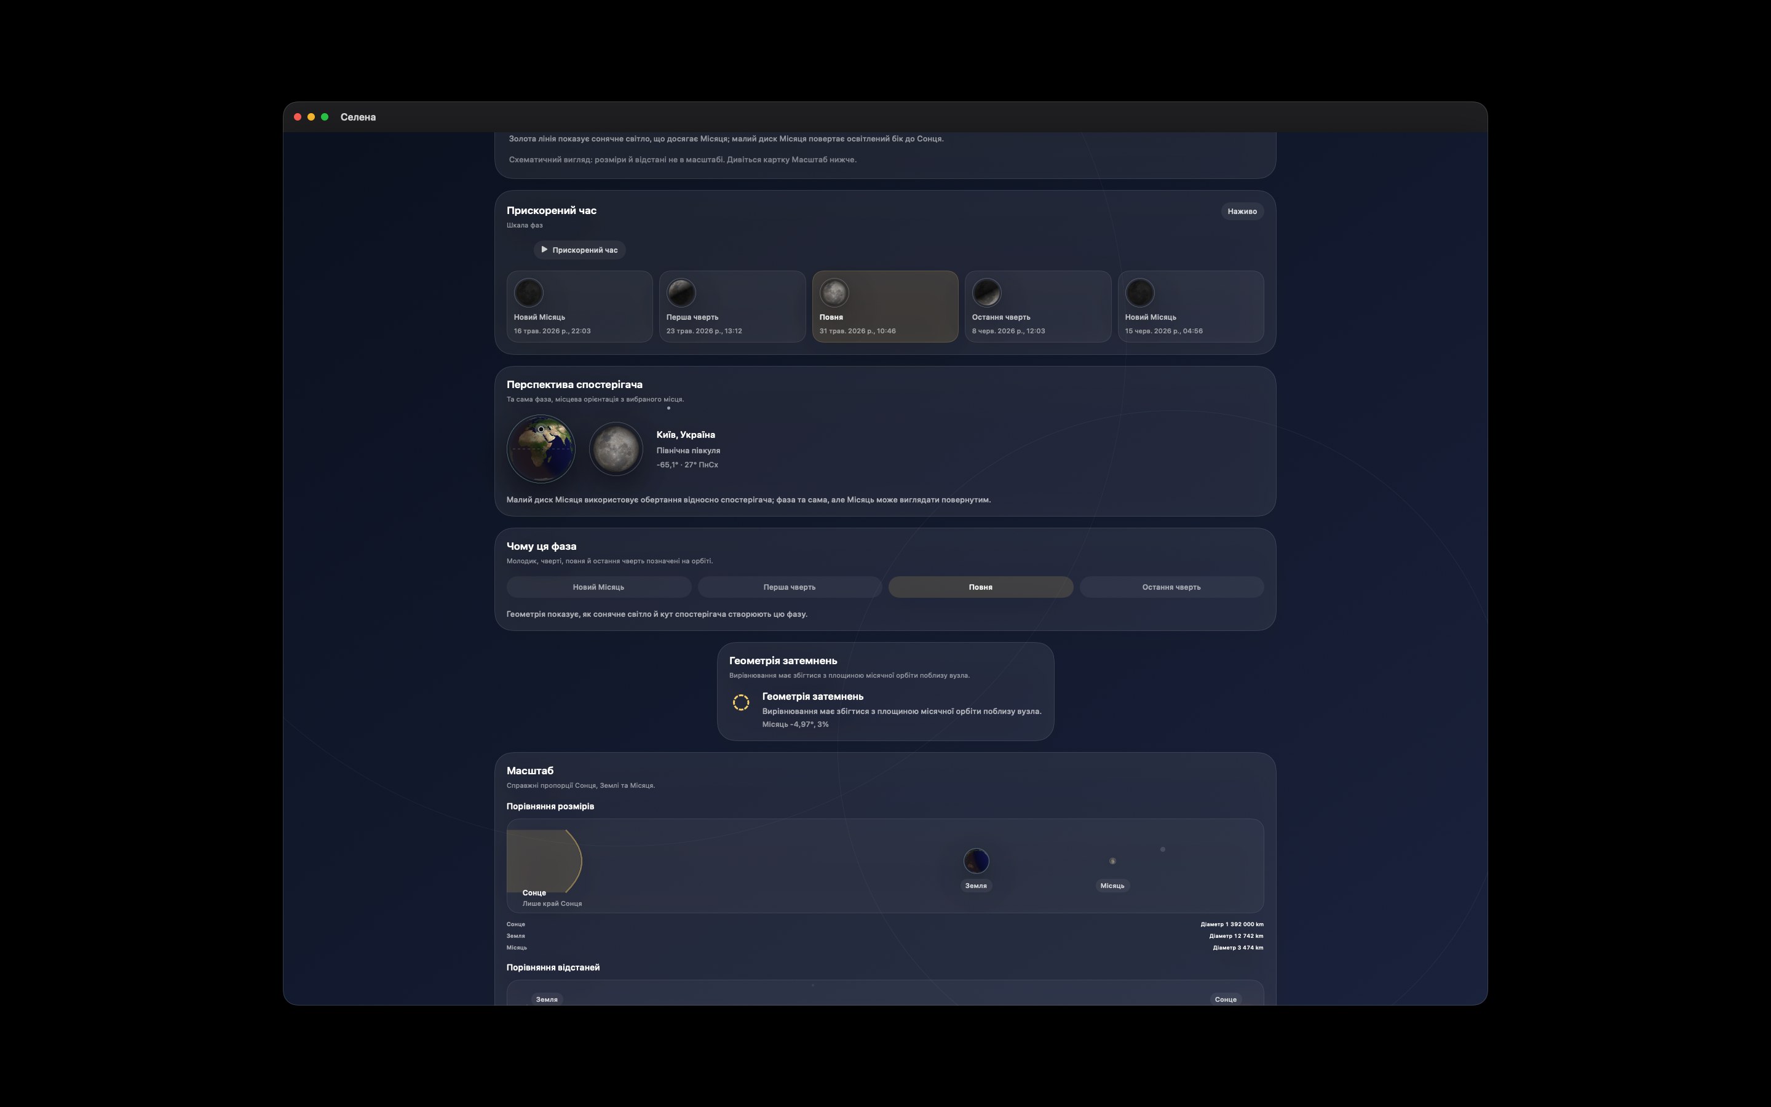Click new moon icon in 15 черв. card
Image resolution: width=1771 pixels, height=1107 pixels.
tap(1139, 293)
